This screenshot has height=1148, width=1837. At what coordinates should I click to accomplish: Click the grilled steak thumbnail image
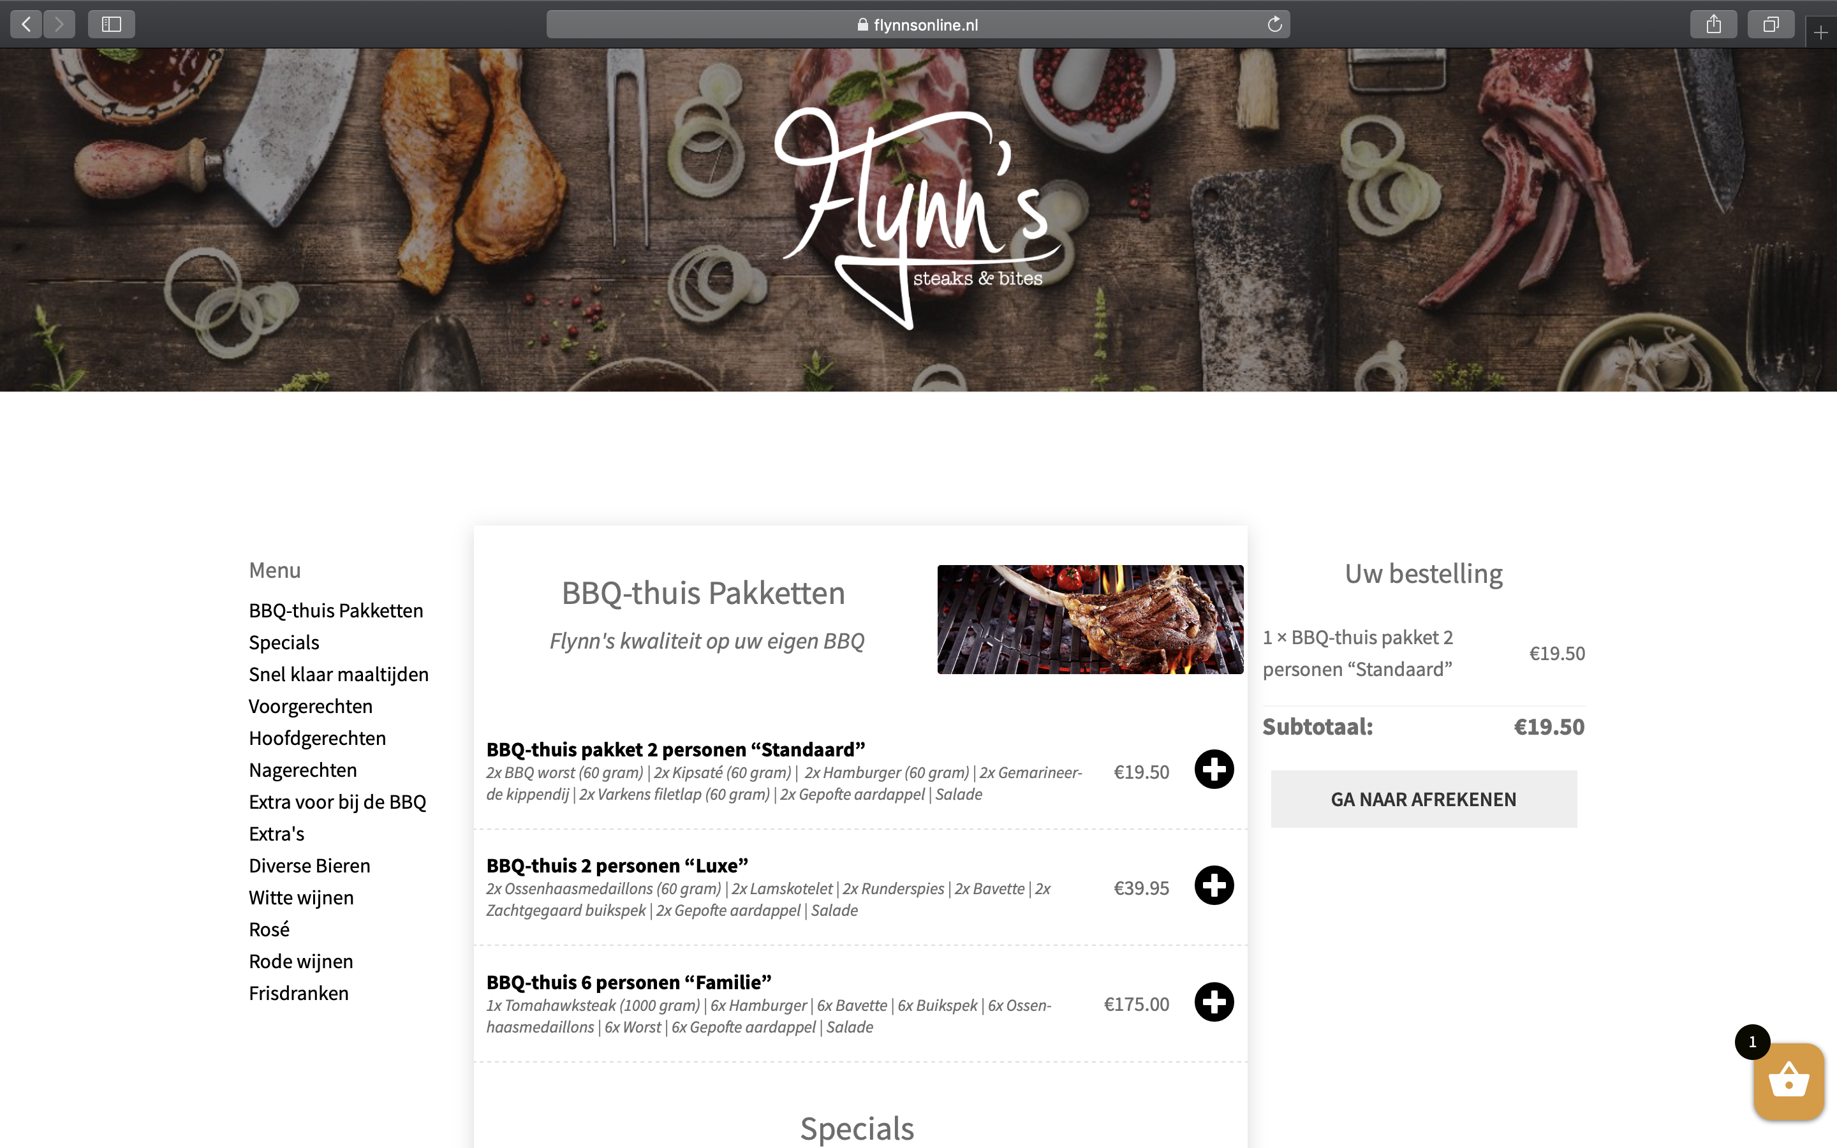click(1090, 619)
